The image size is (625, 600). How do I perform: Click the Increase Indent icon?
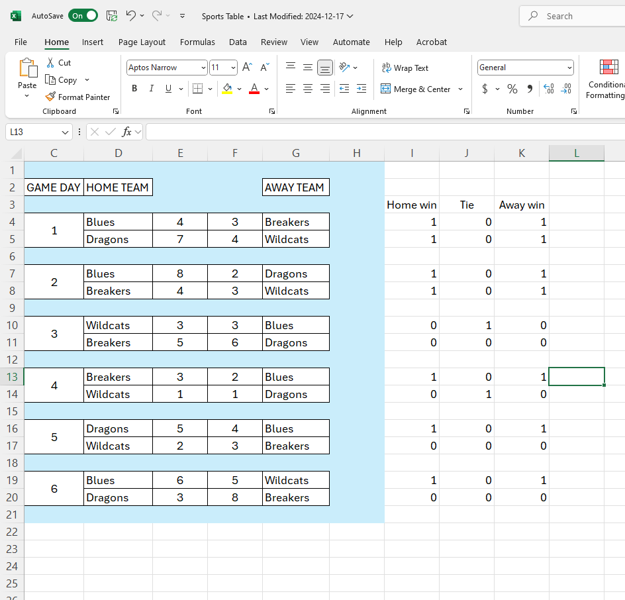tap(361, 89)
